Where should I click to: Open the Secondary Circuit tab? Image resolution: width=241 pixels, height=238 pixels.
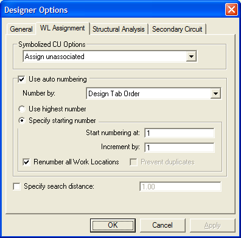click(x=177, y=29)
